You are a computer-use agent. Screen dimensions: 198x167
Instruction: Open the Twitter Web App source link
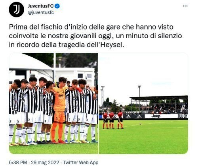pos(81,162)
